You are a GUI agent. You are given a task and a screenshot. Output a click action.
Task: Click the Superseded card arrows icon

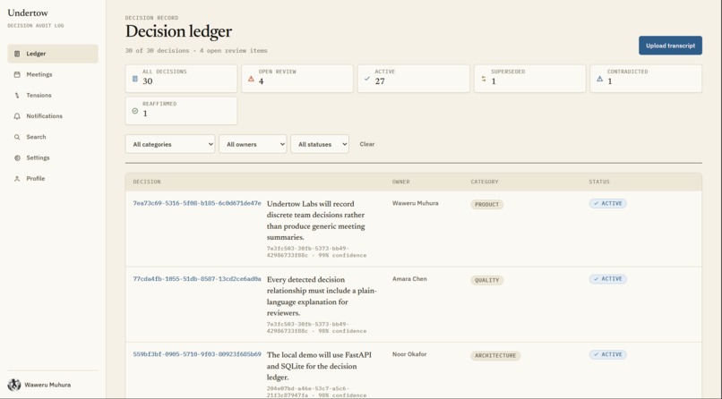coord(484,79)
